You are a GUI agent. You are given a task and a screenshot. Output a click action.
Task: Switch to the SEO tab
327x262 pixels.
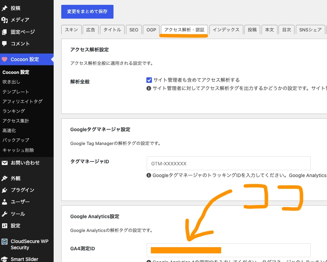pyautogui.click(x=134, y=30)
